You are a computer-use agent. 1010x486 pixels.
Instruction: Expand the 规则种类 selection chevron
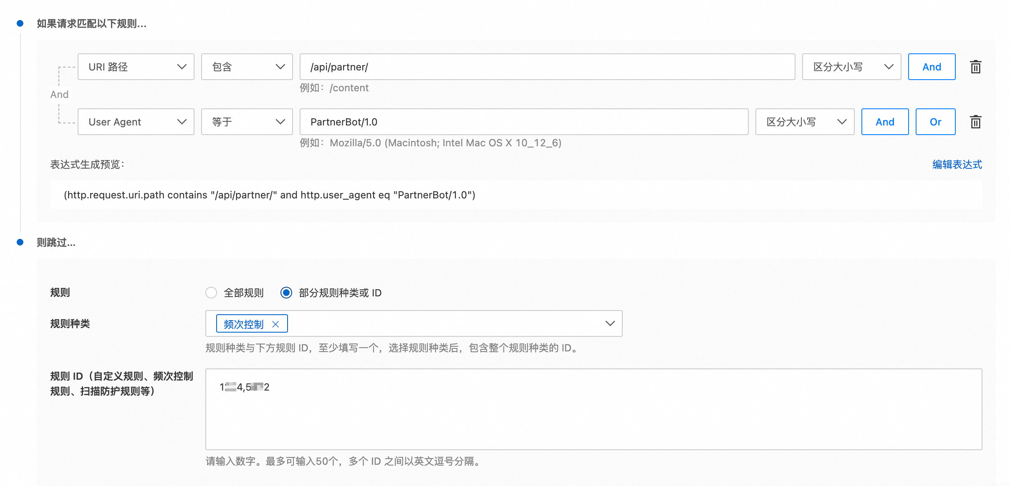[610, 323]
